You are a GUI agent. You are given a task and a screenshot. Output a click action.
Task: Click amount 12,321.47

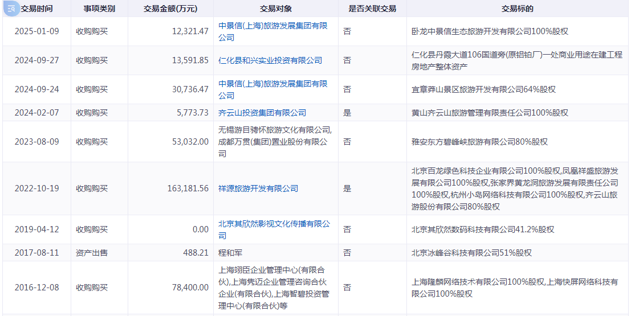tap(191, 32)
